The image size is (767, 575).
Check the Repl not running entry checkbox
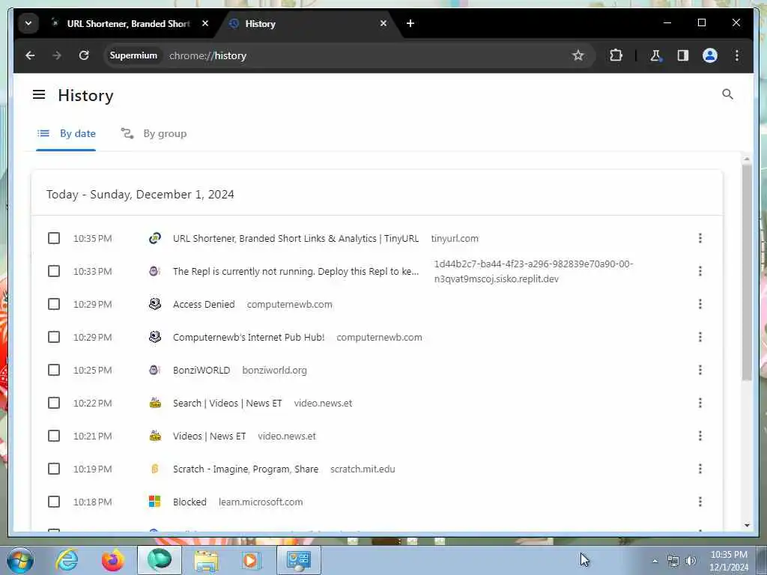[54, 271]
